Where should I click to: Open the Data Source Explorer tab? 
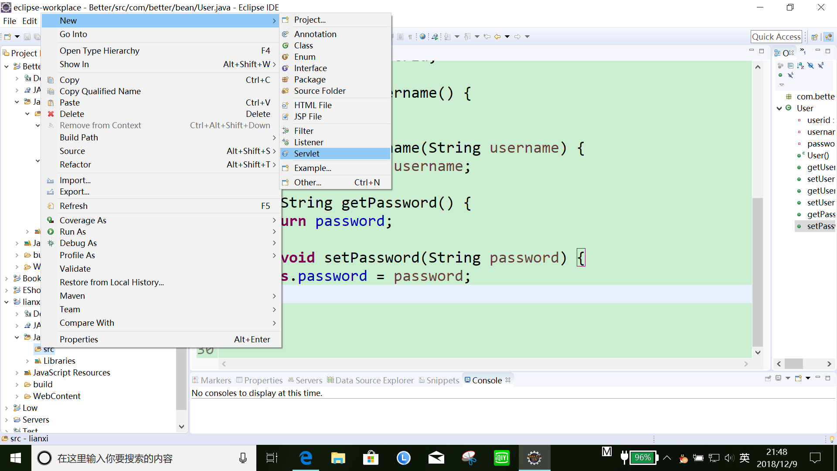click(374, 379)
